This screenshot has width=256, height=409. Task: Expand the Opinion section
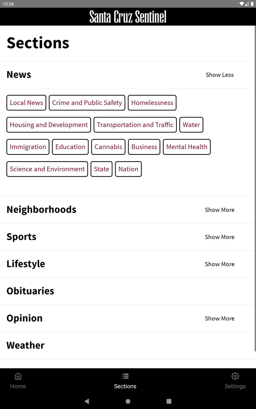pyautogui.click(x=219, y=318)
